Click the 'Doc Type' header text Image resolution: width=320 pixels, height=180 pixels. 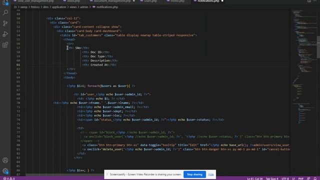pos(97,56)
